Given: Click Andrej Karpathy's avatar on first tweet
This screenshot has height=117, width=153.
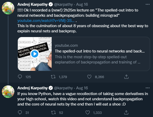Looking at the screenshot, I should (8, 8).
